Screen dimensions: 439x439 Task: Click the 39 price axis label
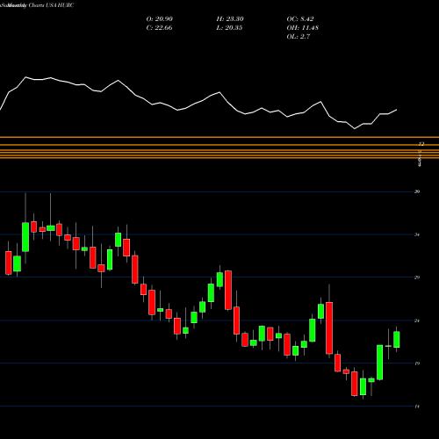(x=417, y=191)
